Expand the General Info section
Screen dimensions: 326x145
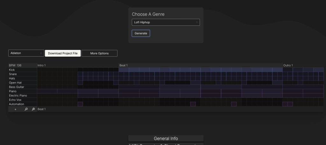(x=166, y=139)
